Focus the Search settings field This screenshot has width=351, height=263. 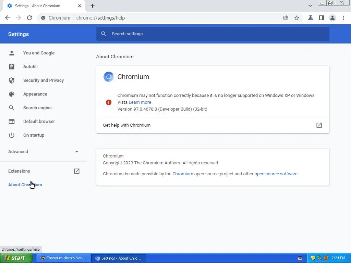point(213,34)
